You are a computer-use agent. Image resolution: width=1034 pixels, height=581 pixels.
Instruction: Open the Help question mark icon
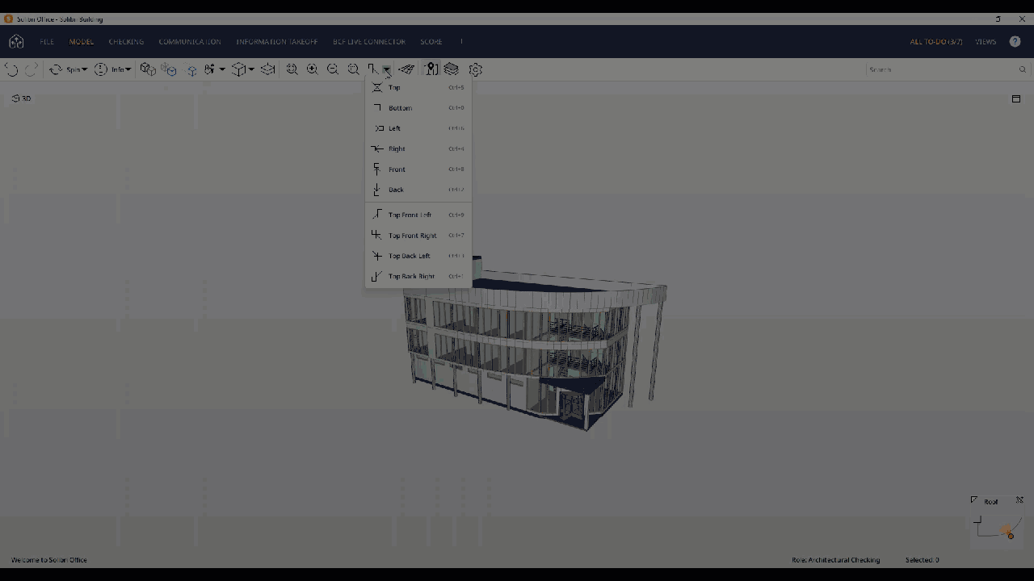1015,41
